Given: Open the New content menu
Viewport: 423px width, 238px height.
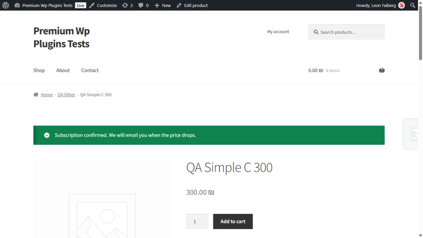Looking at the screenshot, I should coord(166,5).
